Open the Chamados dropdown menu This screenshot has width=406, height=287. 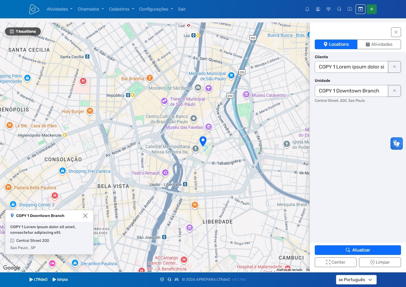tap(91, 9)
